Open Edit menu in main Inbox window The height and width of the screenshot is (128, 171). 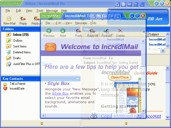pos(18,11)
